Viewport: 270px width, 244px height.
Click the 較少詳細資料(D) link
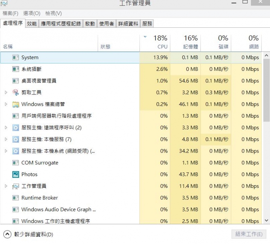pyautogui.click(x=34, y=234)
